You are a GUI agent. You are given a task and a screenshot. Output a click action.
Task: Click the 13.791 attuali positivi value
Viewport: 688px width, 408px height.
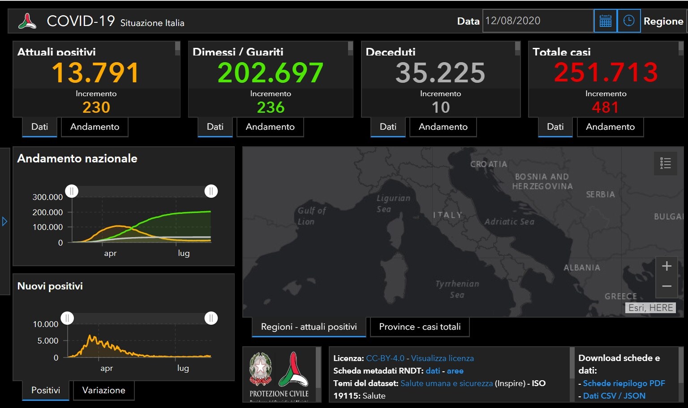click(96, 72)
